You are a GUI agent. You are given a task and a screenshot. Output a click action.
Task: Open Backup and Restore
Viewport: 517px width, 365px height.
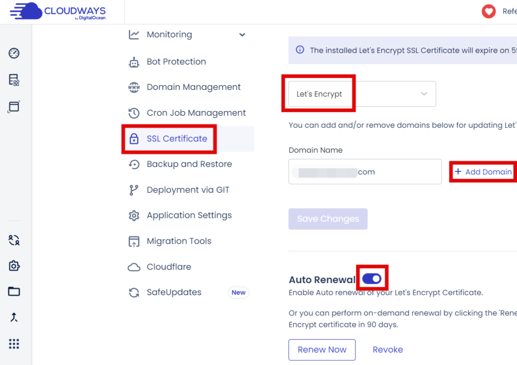tap(189, 164)
